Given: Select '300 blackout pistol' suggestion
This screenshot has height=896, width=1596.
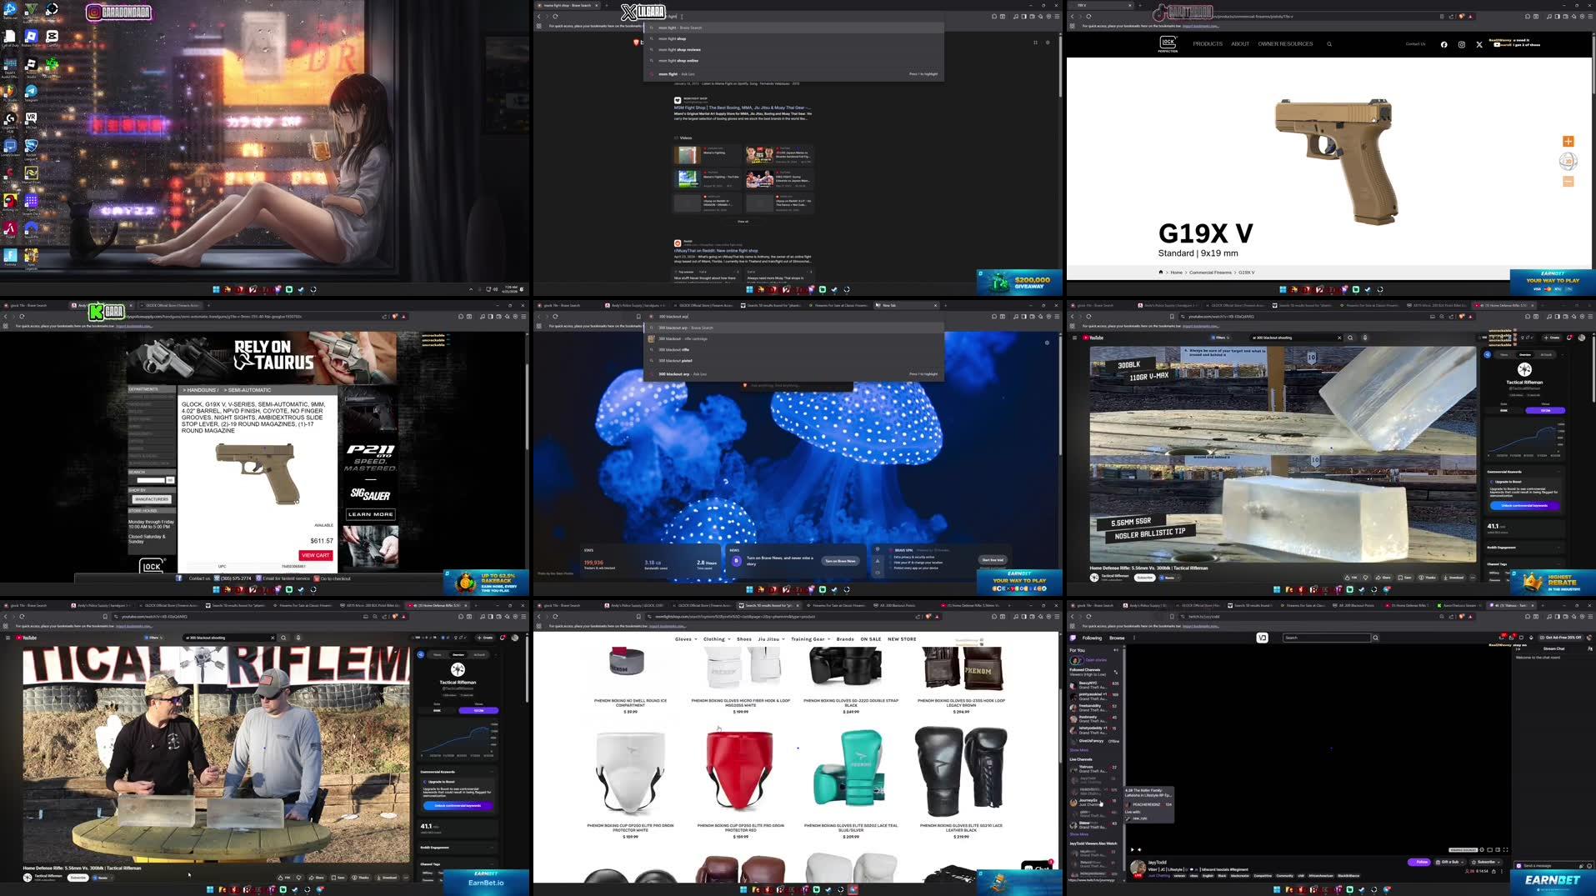Looking at the screenshot, I should click(x=792, y=361).
